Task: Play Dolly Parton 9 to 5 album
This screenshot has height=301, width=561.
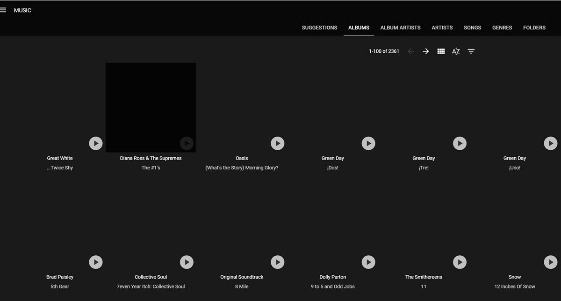Action: 368,262
